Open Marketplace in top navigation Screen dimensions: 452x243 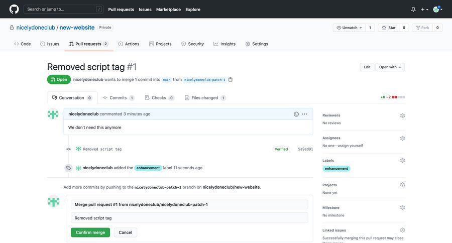[168, 10]
